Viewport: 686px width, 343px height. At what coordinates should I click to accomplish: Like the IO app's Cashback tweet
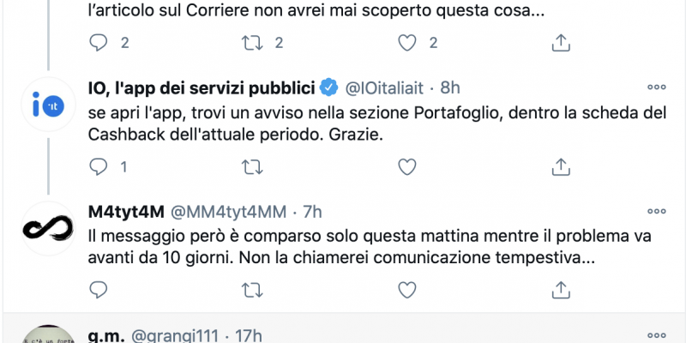(406, 167)
